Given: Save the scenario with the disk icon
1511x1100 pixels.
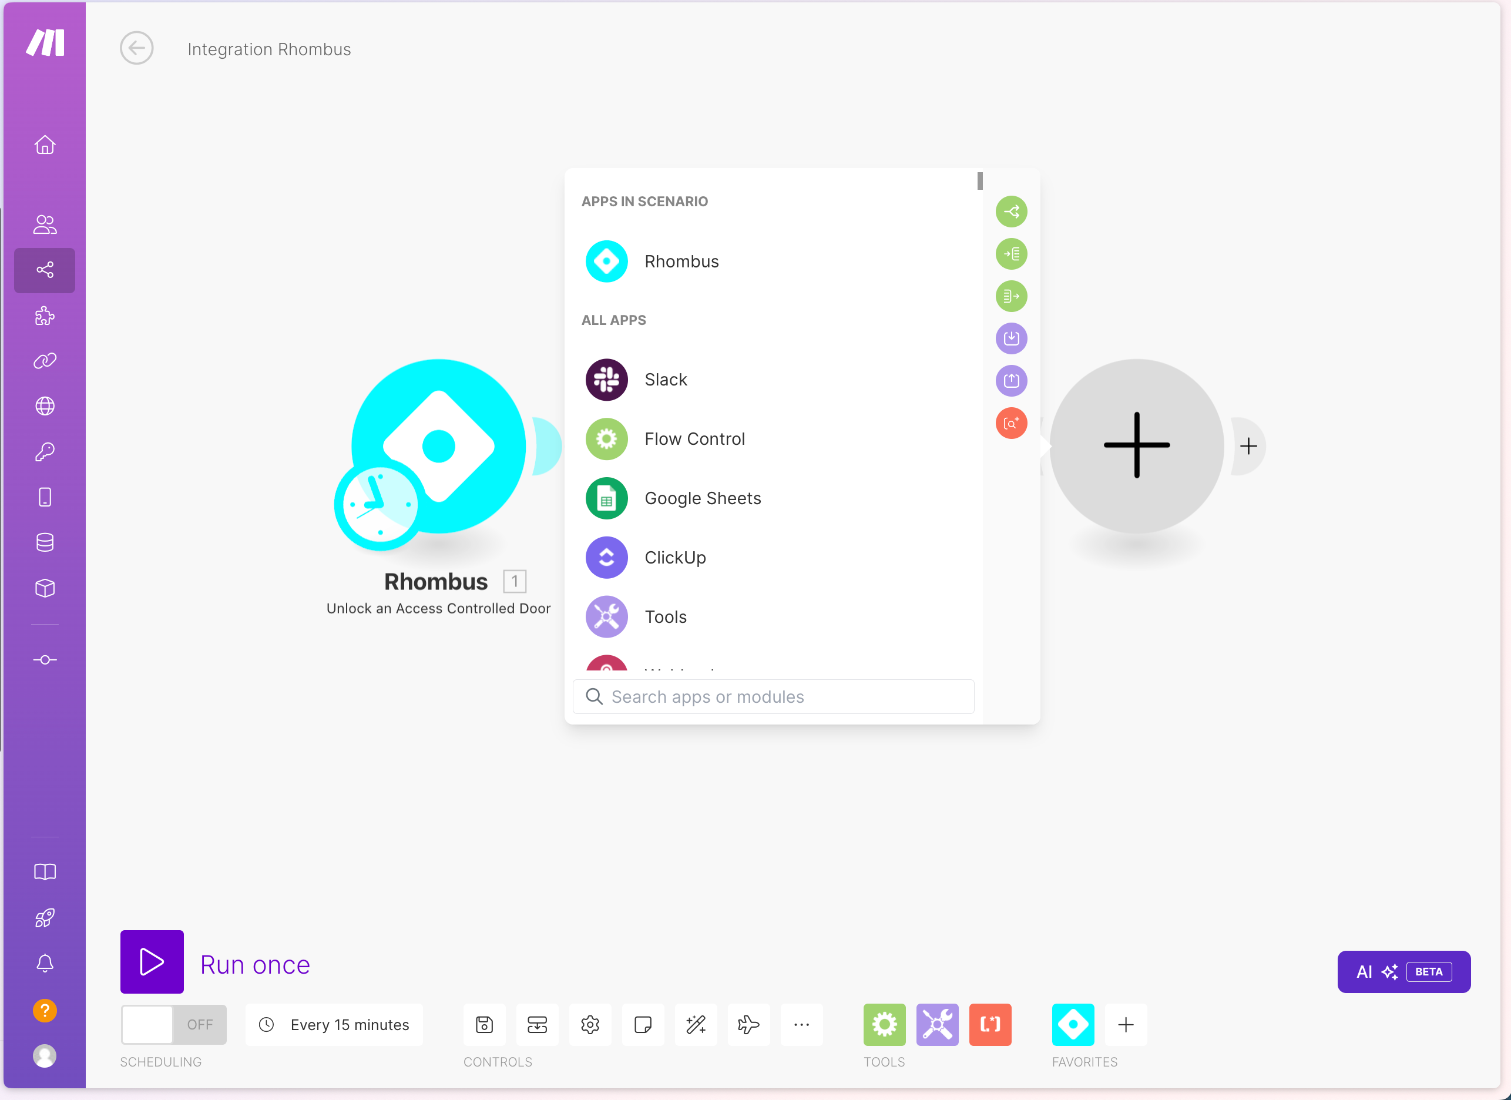Looking at the screenshot, I should tap(484, 1025).
